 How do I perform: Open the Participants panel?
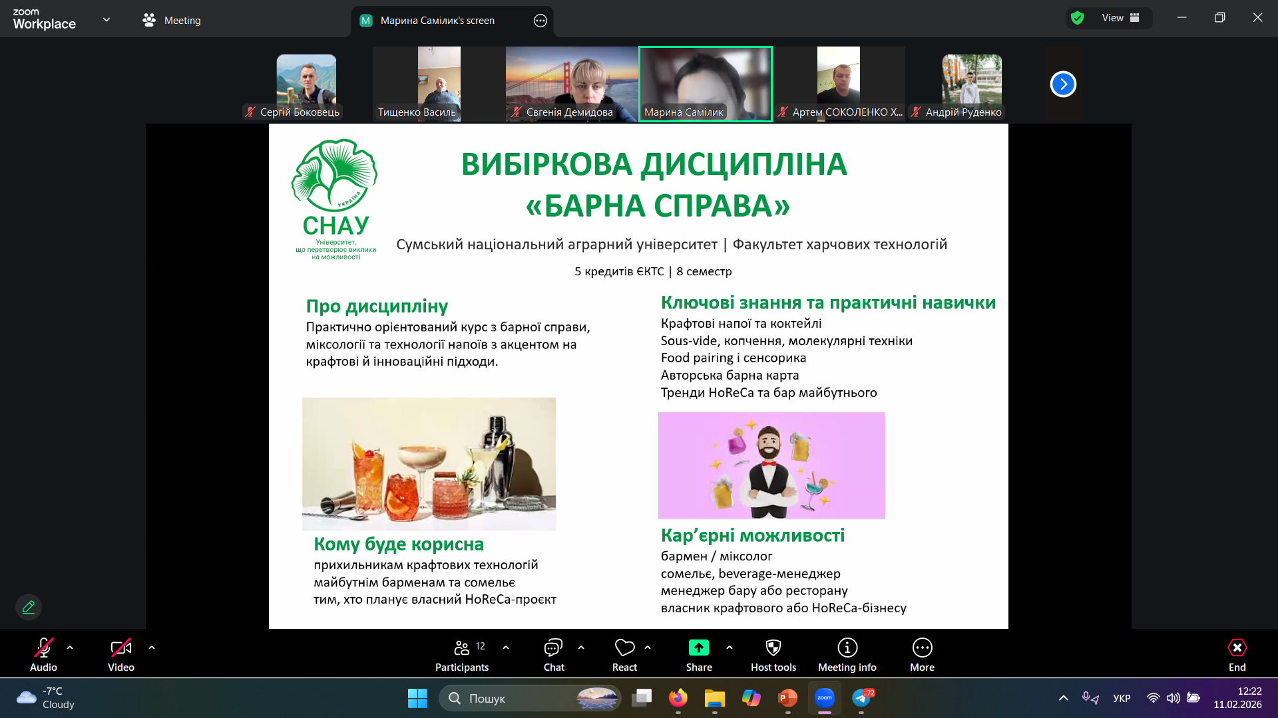(461, 655)
